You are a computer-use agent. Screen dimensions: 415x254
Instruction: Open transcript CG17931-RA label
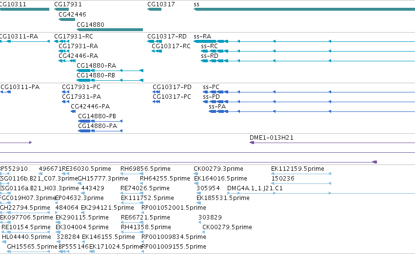click(x=79, y=46)
